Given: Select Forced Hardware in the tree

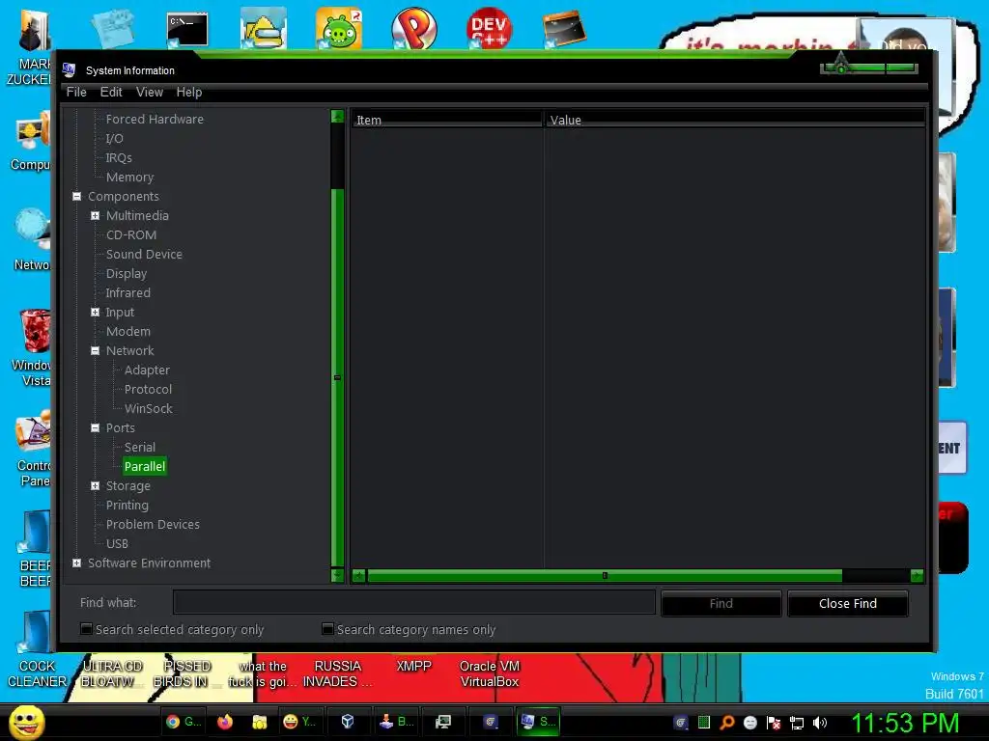Looking at the screenshot, I should click(x=155, y=119).
